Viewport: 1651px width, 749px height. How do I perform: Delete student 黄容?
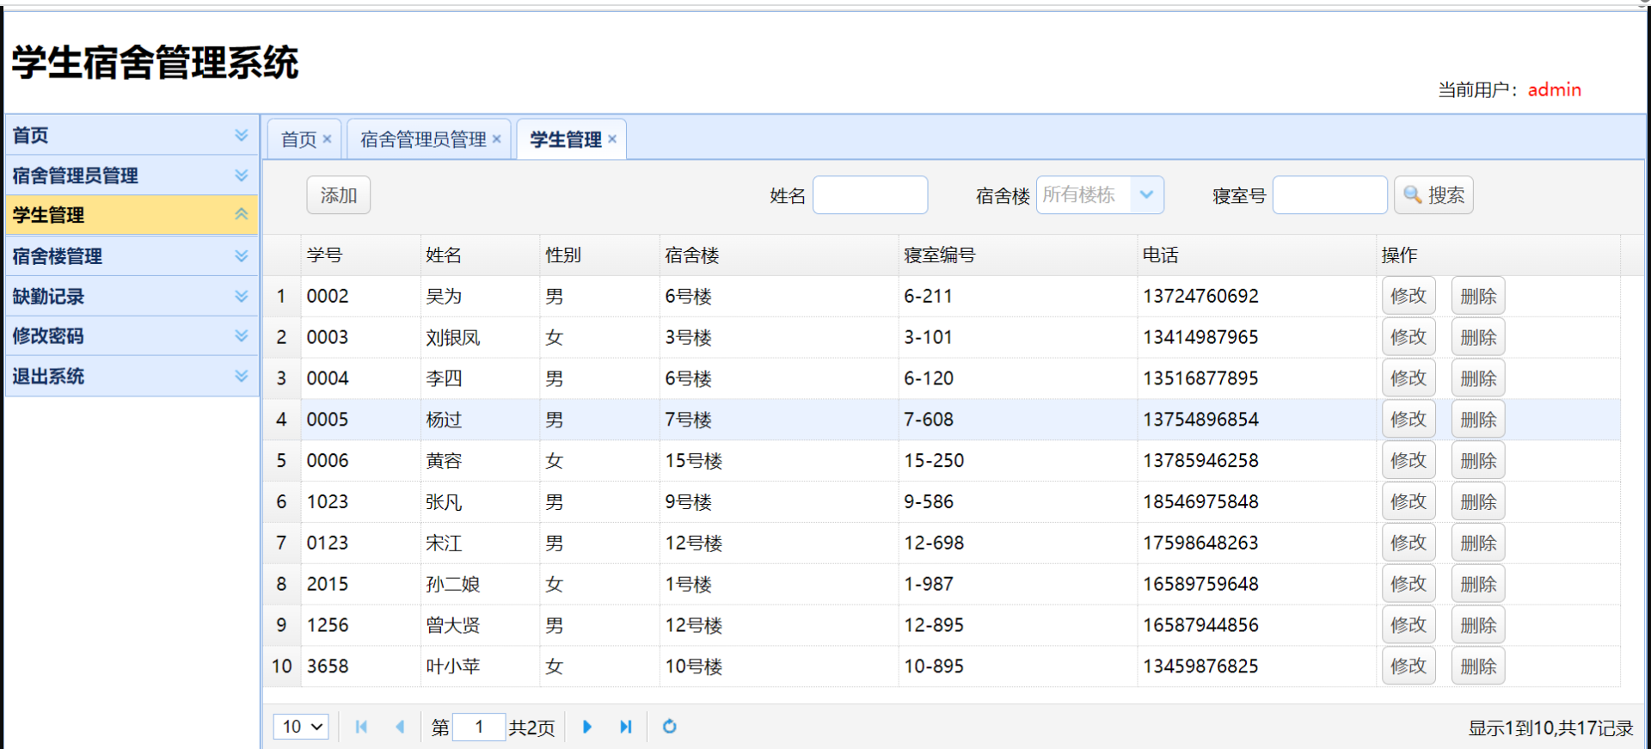click(x=1478, y=461)
